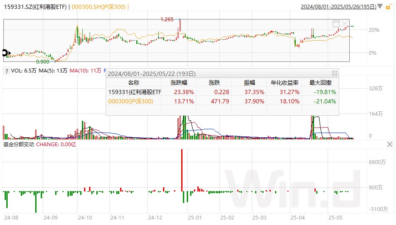This screenshot has width=396, height=225.
Task: Click the 24-10 time axis label
Action: [85, 218]
